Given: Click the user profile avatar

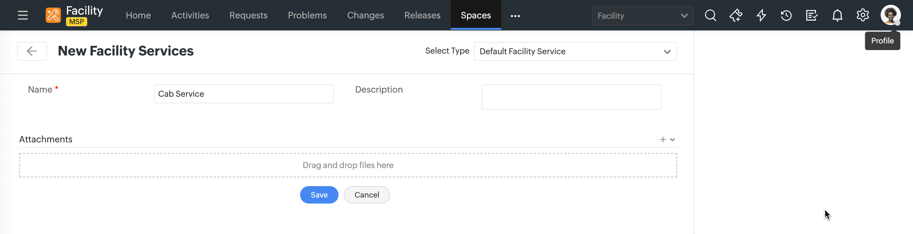Looking at the screenshot, I should (890, 15).
